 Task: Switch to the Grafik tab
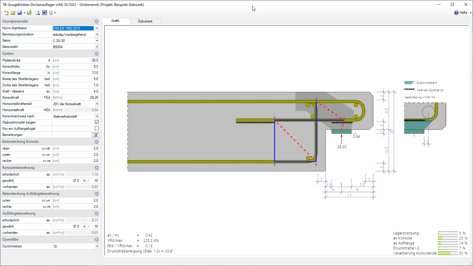[x=115, y=21]
